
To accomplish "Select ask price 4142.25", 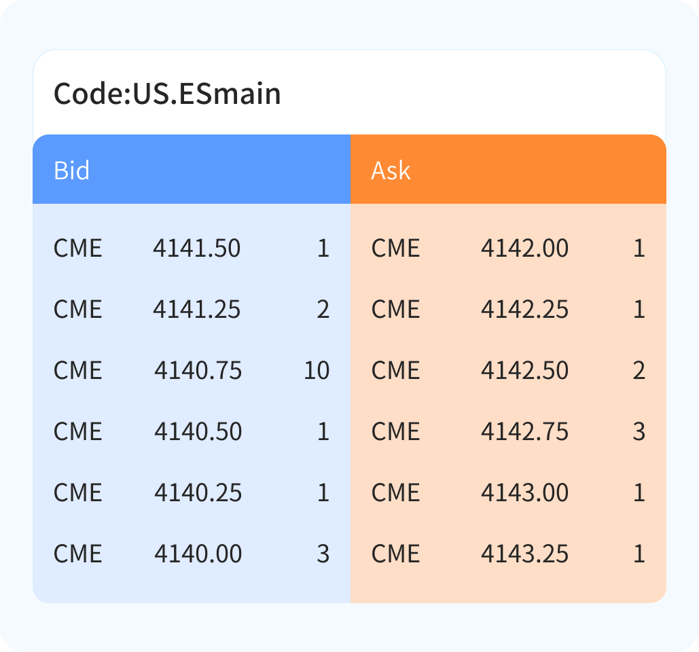I will pos(524,310).
